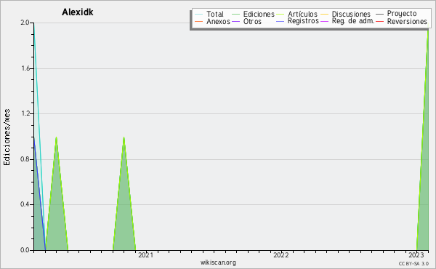The height and width of the screenshot is (269, 436).
Task: Select the Total legend entry
Action: coord(215,14)
